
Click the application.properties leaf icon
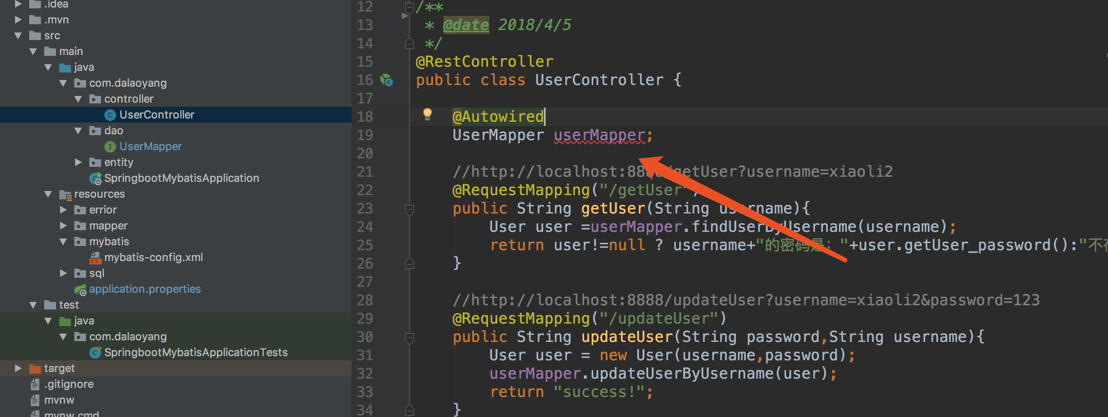coord(81,290)
